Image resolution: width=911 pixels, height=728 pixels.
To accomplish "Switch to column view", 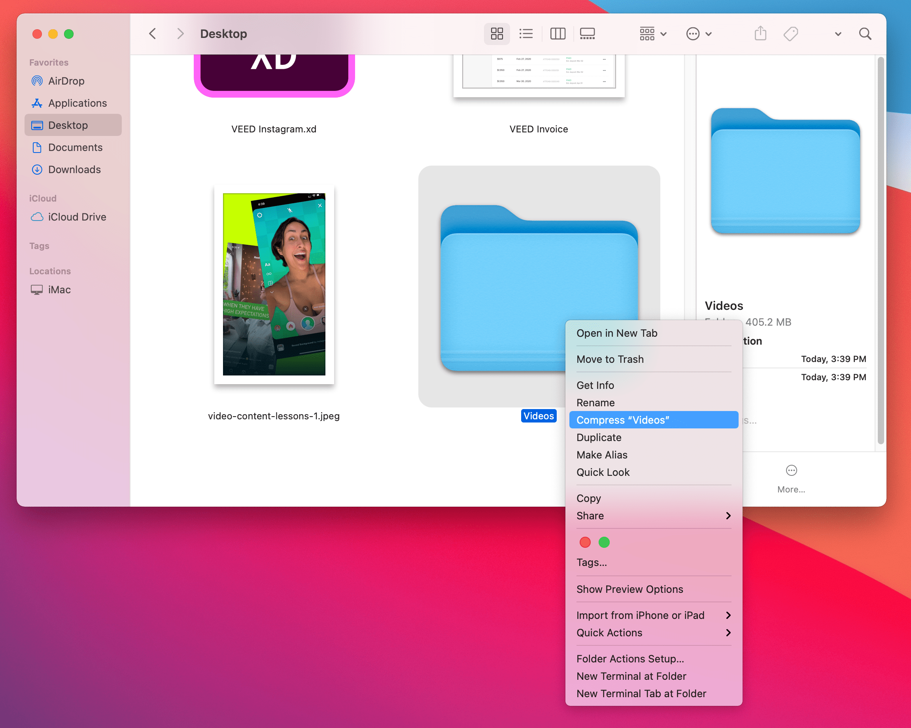I will (558, 33).
